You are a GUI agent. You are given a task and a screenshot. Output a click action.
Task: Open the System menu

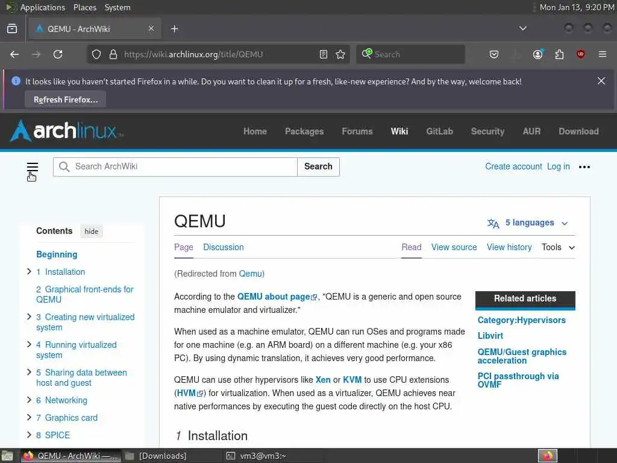tap(117, 7)
